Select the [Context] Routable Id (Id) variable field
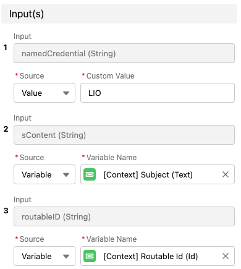Viewport: 241px width, 269px height. click(x=158, y=256)
